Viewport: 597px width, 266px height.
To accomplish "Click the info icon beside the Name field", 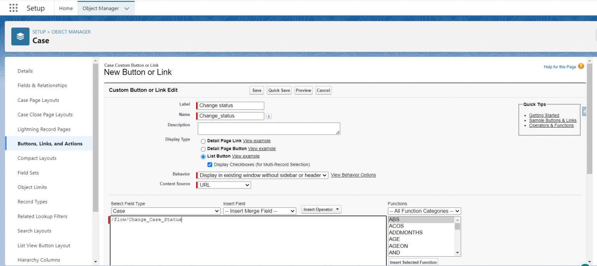I will 269,116.
